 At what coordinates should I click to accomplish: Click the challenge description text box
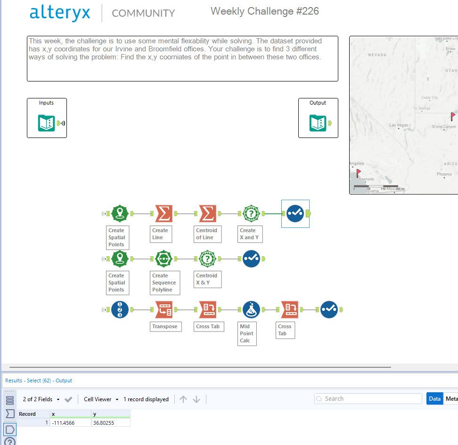click(182, 59)
